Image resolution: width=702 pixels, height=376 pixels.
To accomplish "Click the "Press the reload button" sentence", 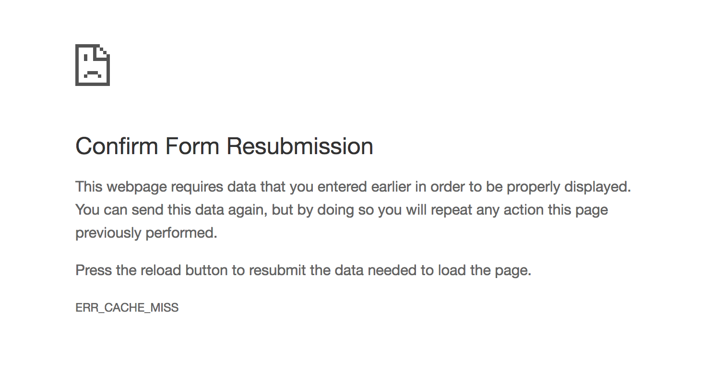I will click(303, 270).
